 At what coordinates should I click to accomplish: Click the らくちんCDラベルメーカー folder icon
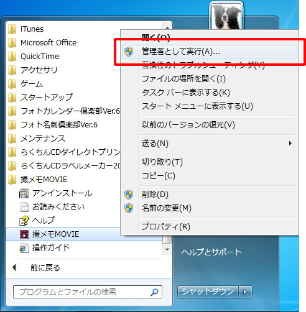click(12, 166)
